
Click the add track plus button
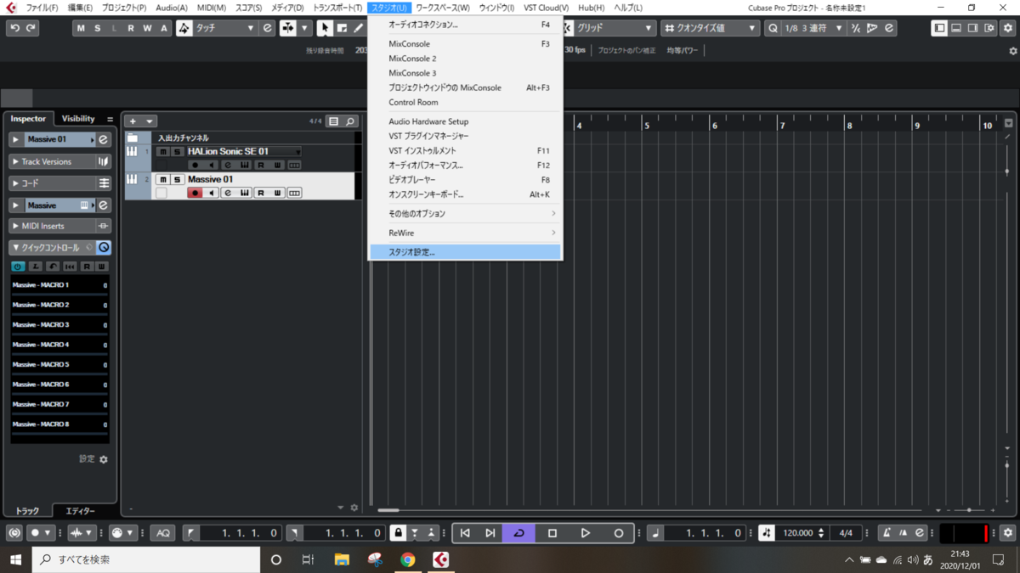[x=133, y=121]
